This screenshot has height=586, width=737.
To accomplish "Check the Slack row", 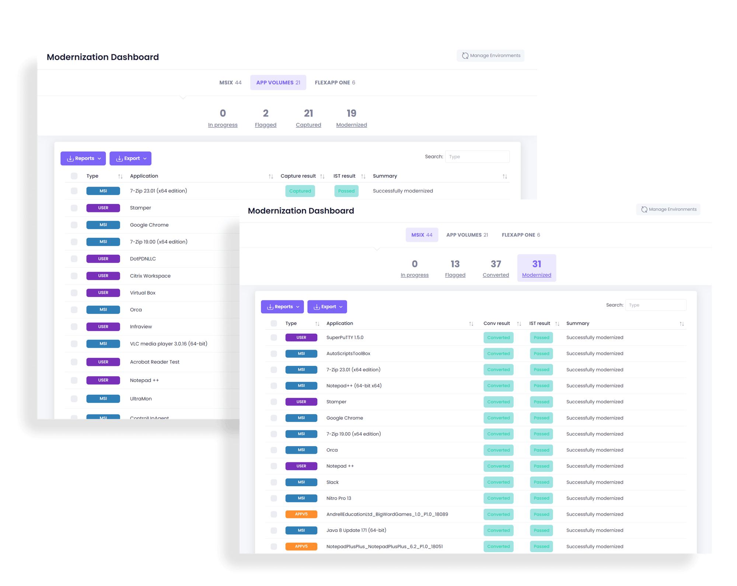I will coord(274,482).
